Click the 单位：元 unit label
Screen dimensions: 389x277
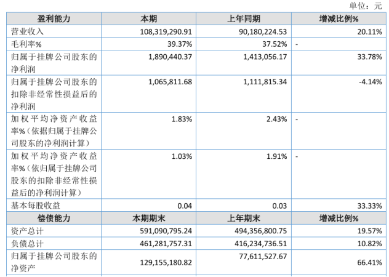click(x=366, y=6)
